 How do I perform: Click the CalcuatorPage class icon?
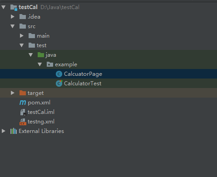click(59, 74)
